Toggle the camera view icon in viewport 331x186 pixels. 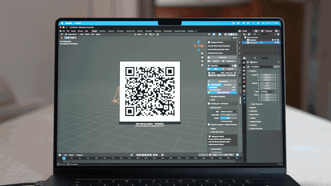tap(202, 61)
